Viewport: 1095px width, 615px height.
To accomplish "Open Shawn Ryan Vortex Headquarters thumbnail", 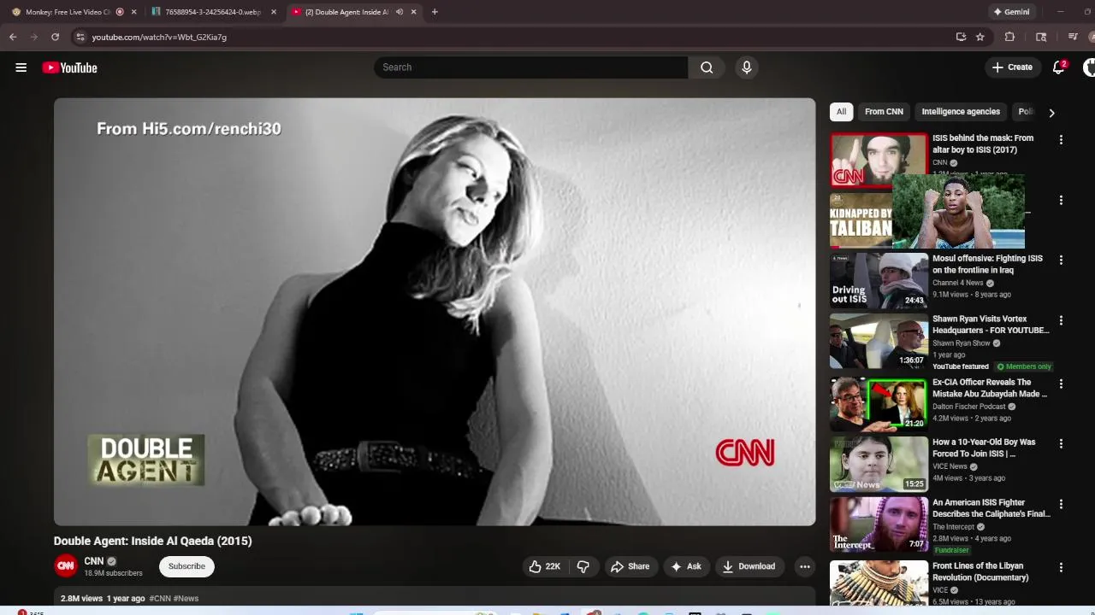I will (x=879, y=341).
